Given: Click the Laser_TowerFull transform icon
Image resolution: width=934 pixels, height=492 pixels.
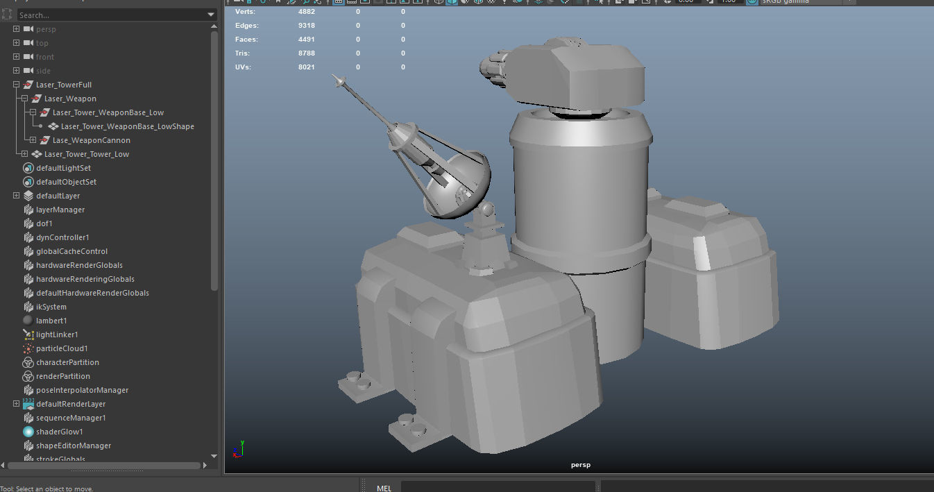Looking at the screenshot, I should coord(28,85).
